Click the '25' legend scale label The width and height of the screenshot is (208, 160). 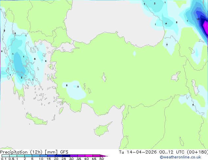[x=64, y=159]
